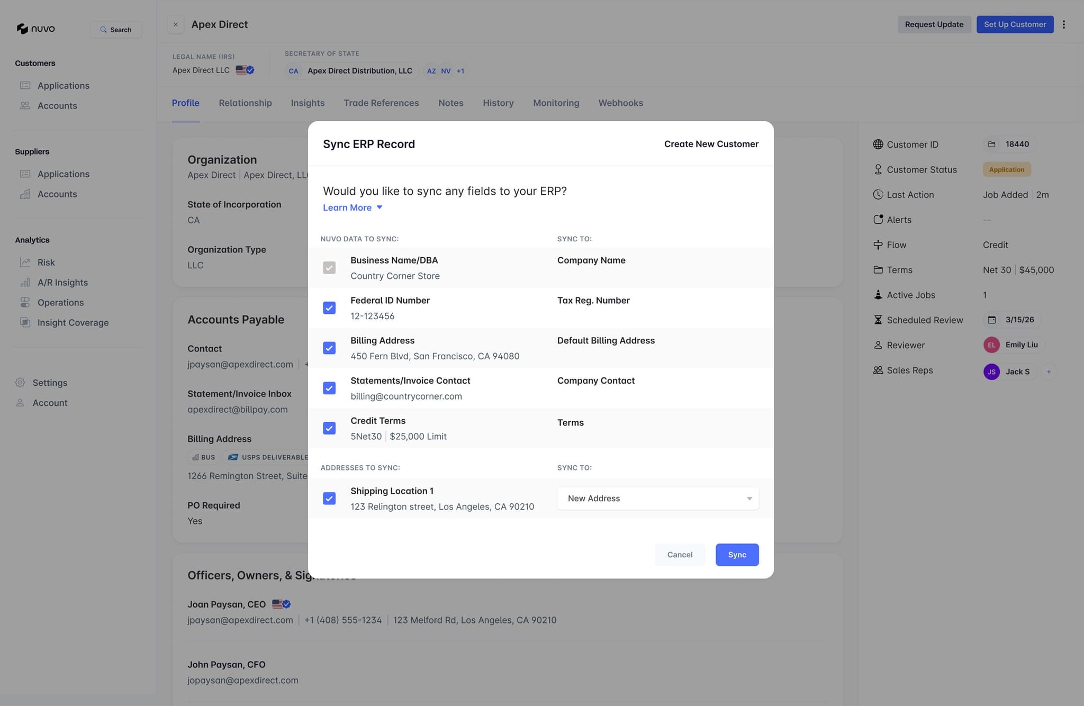Open the Operations icon
The image size is (1084, 706).
pyautogui.click(x=25, y=302)
